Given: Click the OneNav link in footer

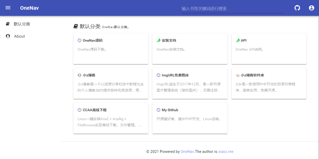Looking at the screenshot, I should [x=187, y=152].
